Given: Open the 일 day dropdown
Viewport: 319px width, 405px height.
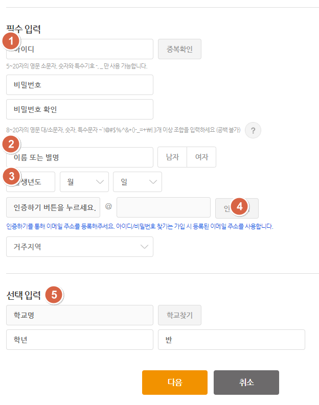Looking at the screenshot, I should pyautogui.click(x=138, y=182).
